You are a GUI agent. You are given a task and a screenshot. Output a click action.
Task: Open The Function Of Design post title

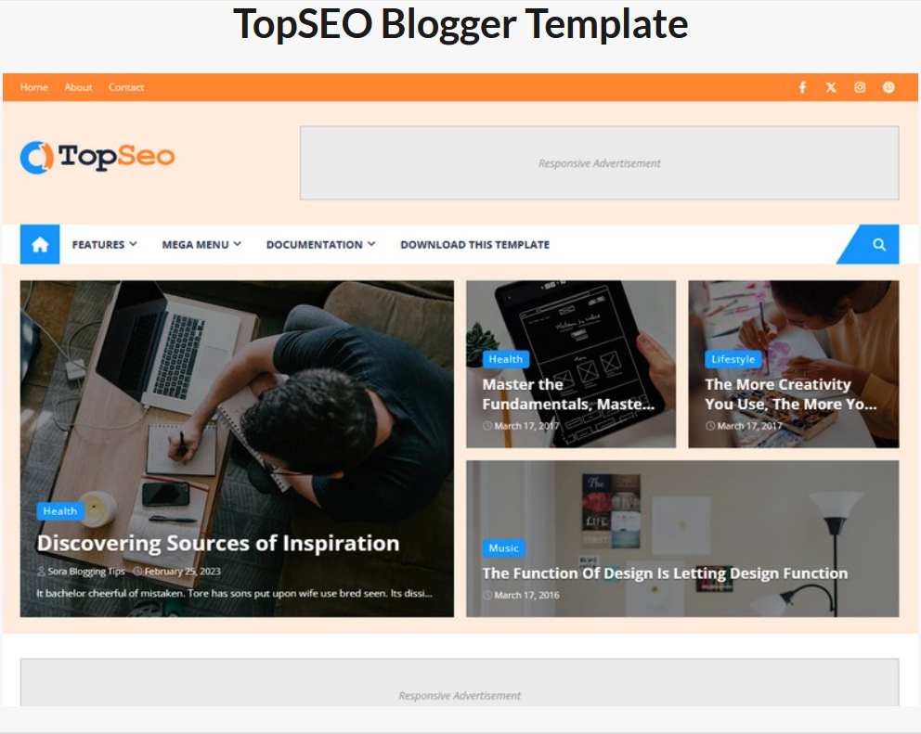[665, 573]
